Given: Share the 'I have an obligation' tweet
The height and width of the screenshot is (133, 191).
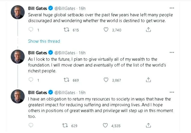Looking at the screenshot, I should pyautogui.click(x=149, y=125).
